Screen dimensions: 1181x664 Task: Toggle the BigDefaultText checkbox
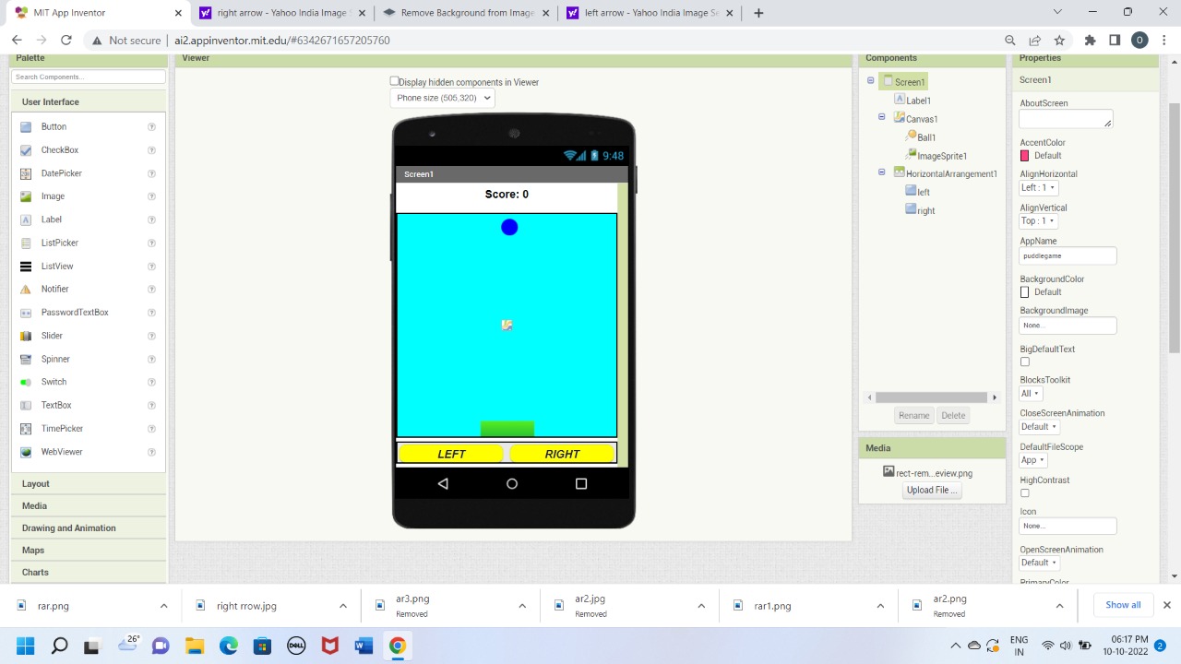click(x=1024, y=362)
